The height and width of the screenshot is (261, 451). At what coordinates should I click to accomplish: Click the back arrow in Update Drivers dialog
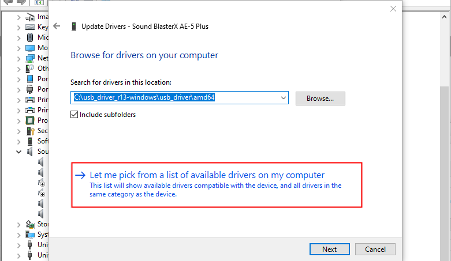(x=57, y=26)
